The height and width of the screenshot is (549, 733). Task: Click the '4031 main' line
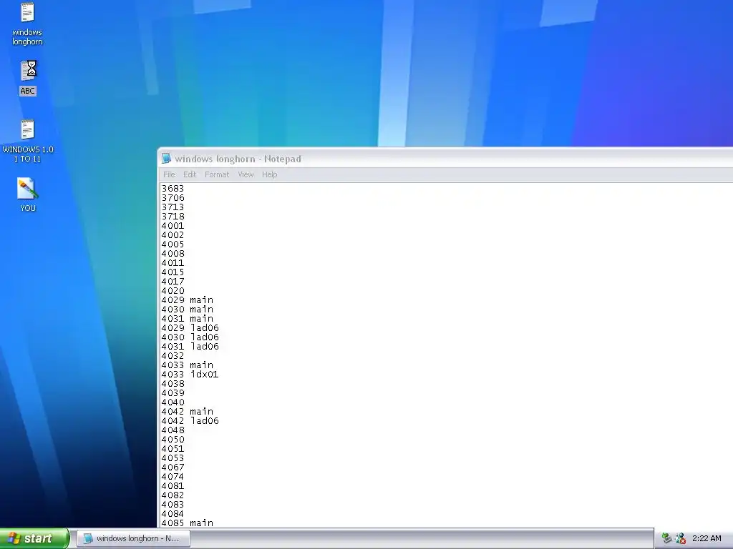[187, 319]
